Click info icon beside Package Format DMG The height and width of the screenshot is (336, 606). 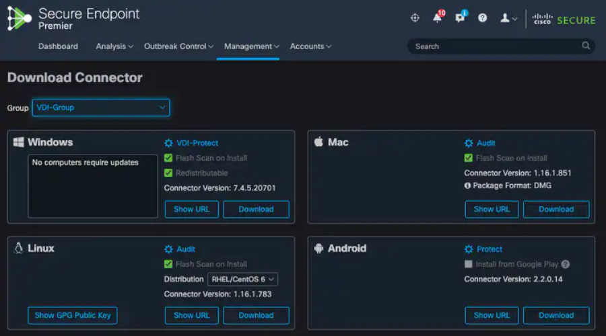[x=468, y=185]
